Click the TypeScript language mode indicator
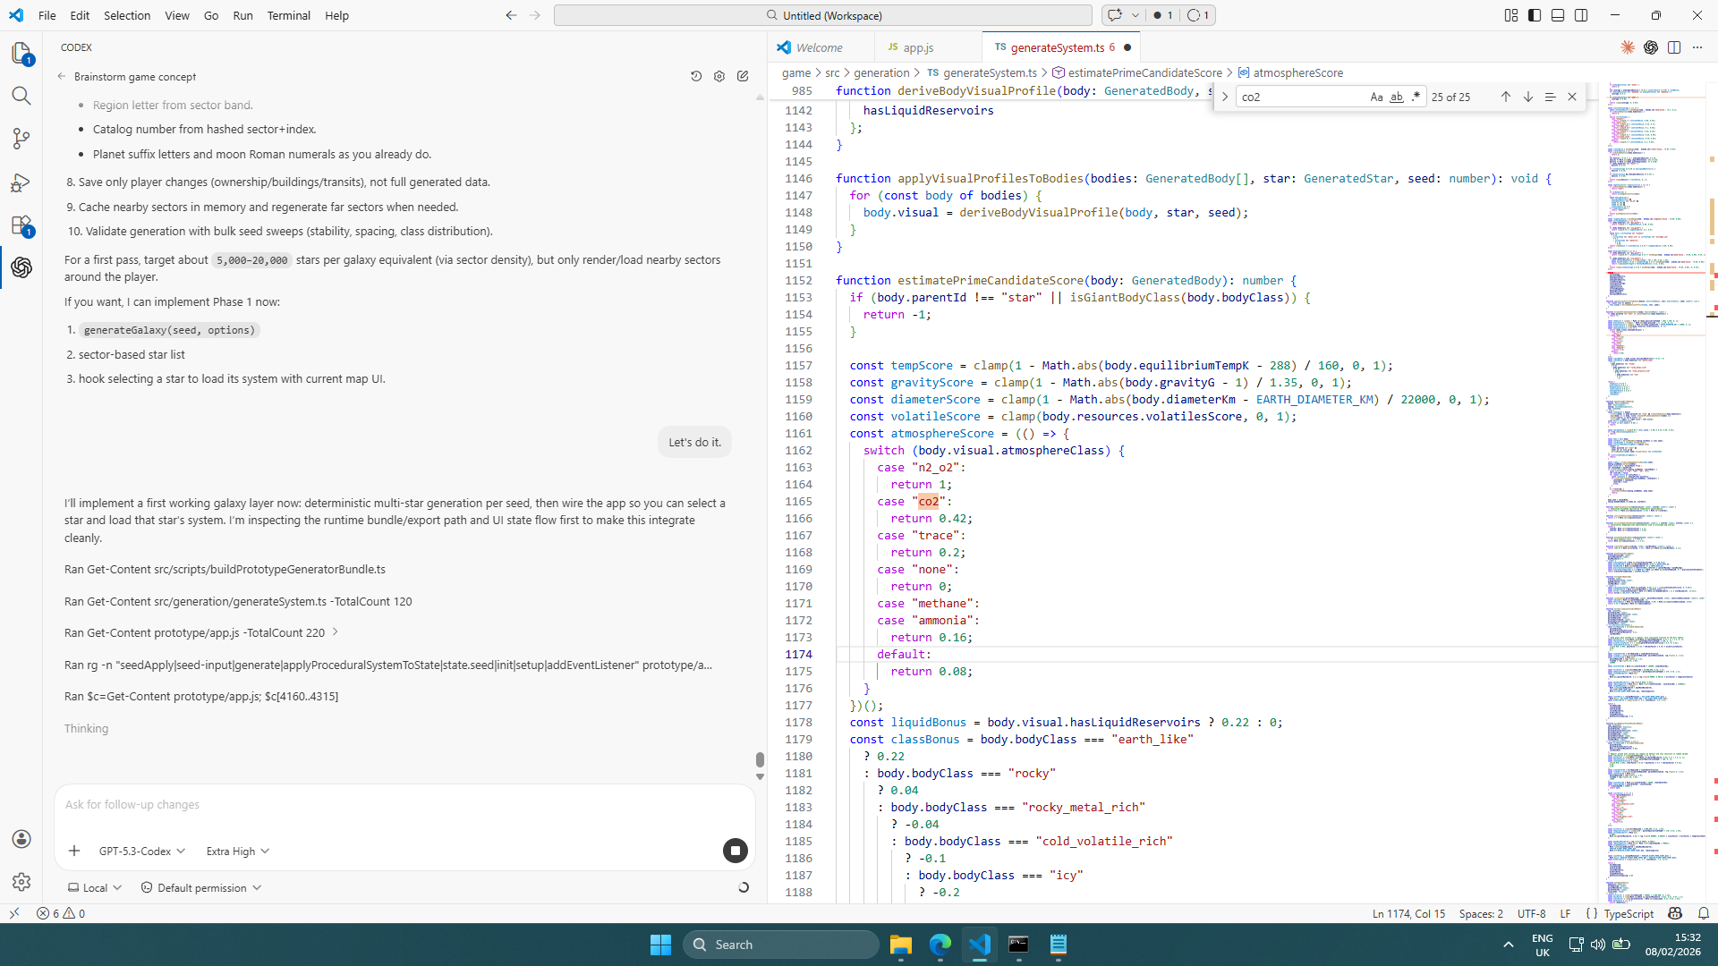This screenshot has height=966, width=1718. [x=1629, y=913]
